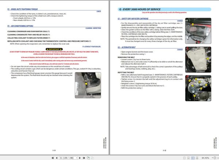Jump to the last page

84,158
